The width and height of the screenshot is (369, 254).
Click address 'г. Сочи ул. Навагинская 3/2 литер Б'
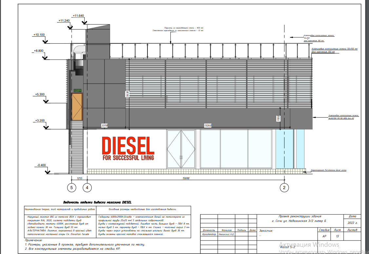pos(299,221)
